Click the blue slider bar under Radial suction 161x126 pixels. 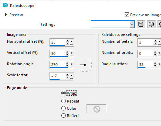[x=142, y=68]
